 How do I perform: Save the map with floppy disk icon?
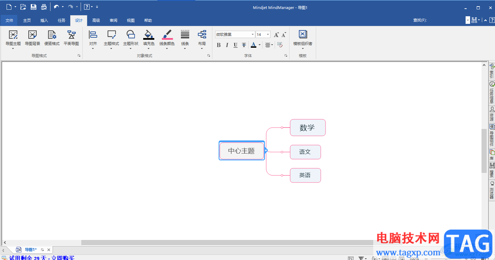click(34, 7)
